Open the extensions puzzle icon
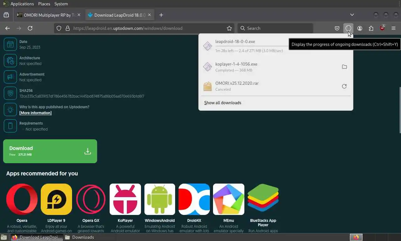Screen dimensions: 401x241 click(371, 28)
